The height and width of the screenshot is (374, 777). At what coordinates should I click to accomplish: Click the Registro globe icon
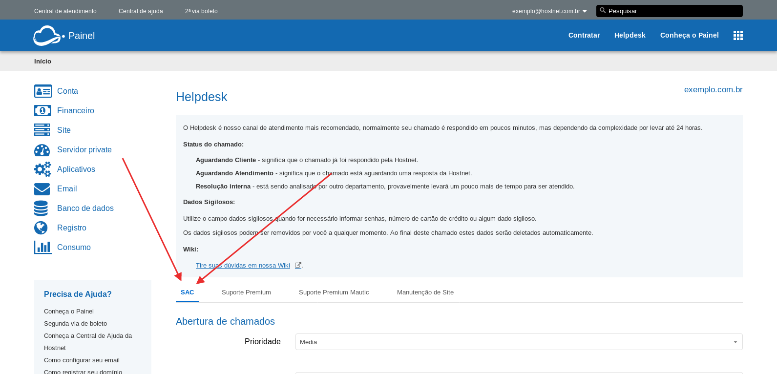pyautogui.click(x=41, y=228)
